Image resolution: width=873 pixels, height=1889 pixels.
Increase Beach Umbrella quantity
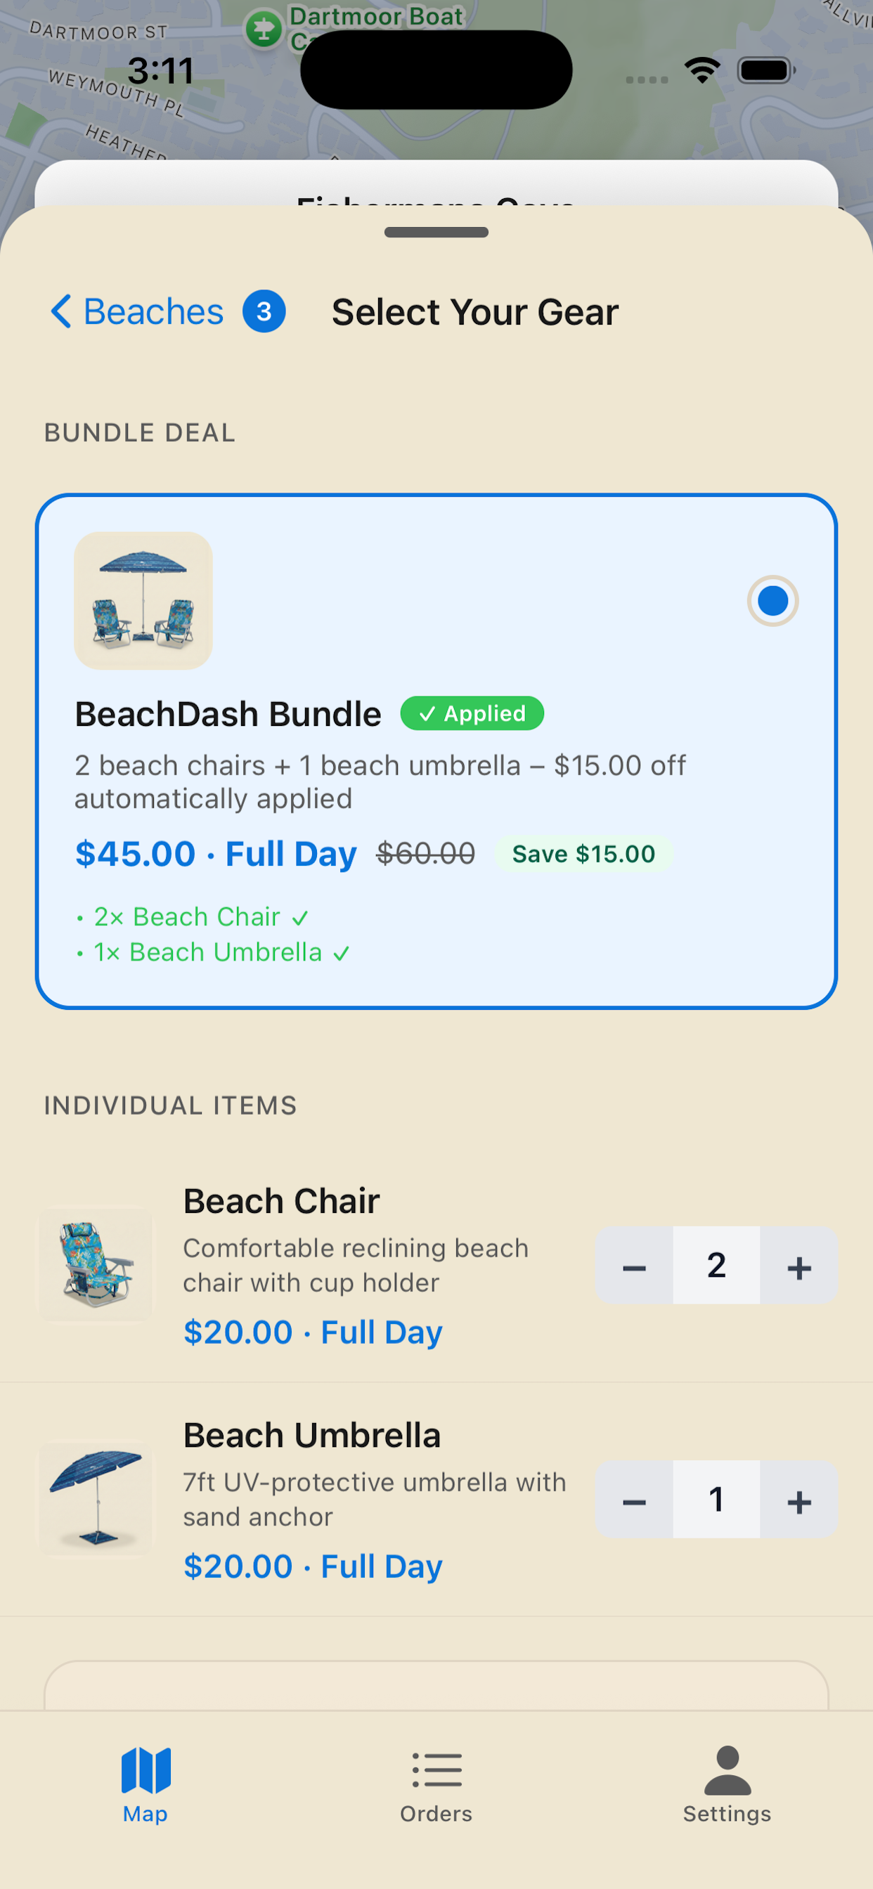(x=798, y=1500)
